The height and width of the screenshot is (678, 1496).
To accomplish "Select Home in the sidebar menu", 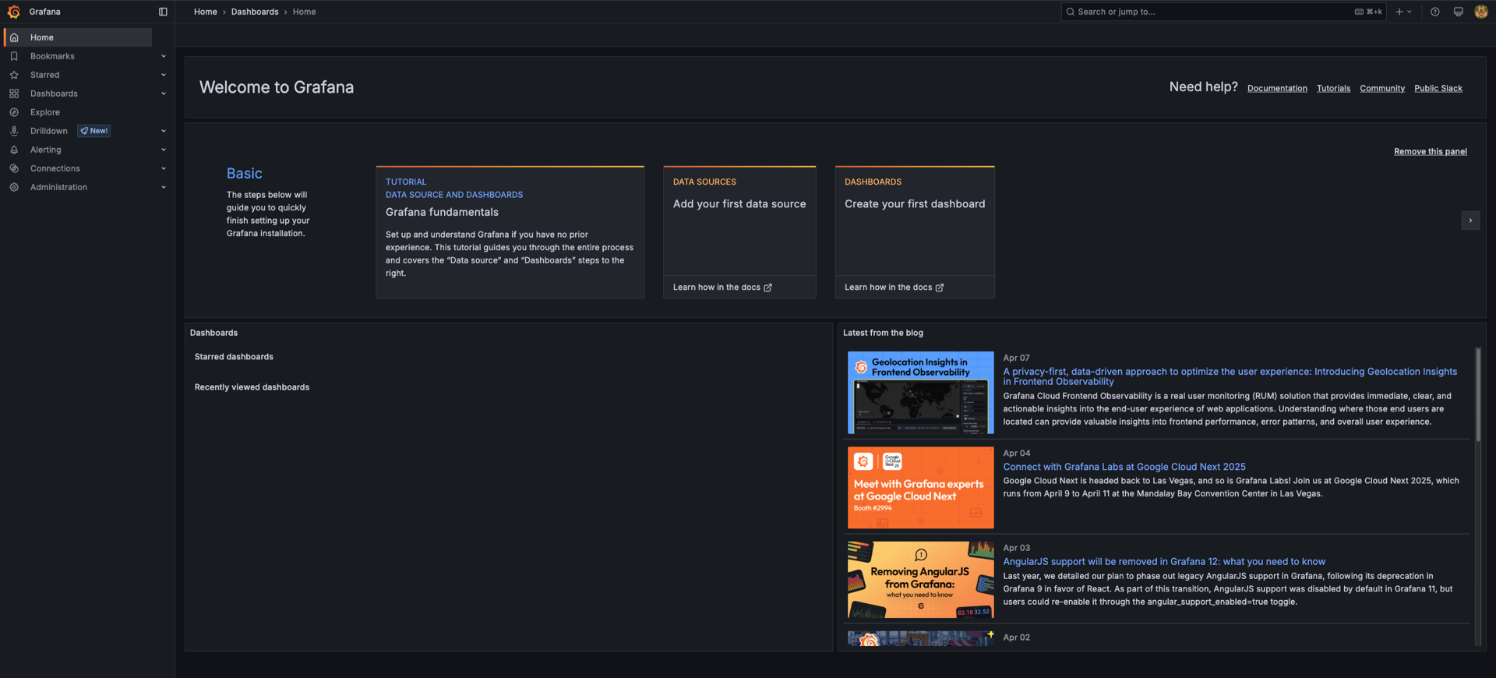I will (x=42, y=37).
